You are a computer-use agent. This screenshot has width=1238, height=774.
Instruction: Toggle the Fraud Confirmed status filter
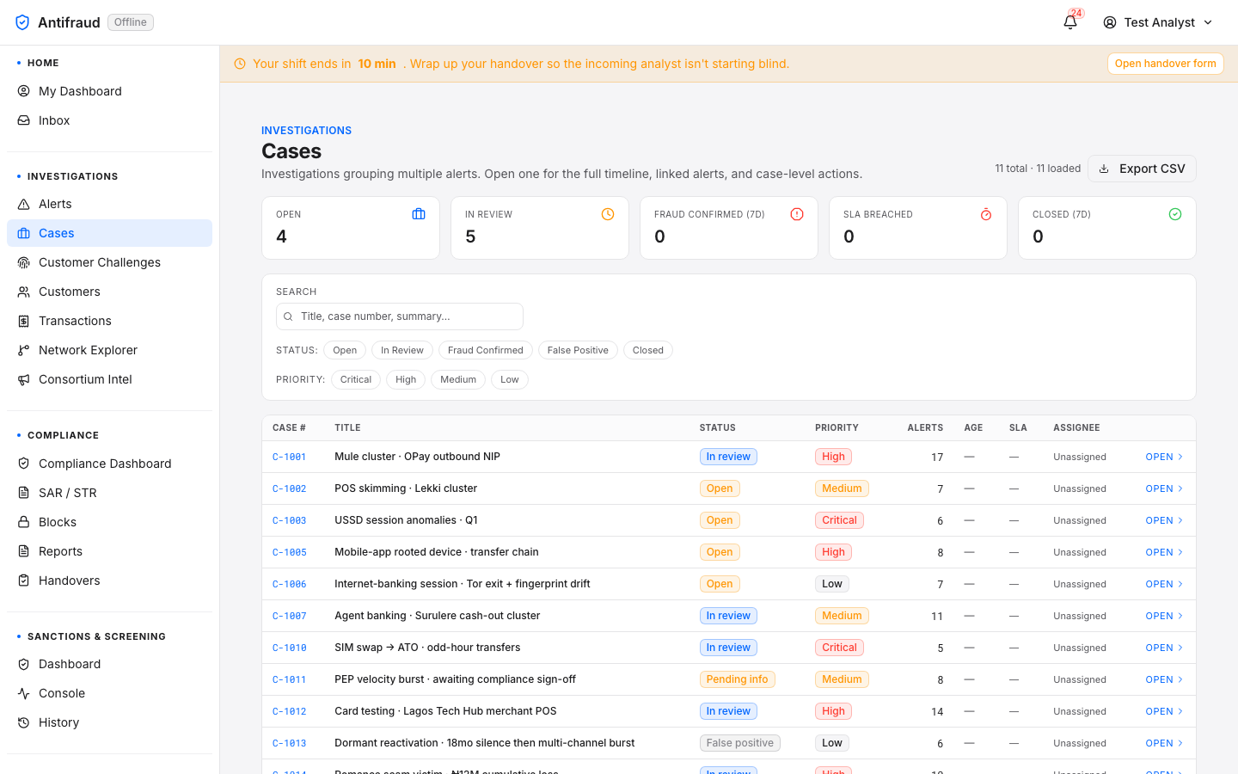coord(486,350)
